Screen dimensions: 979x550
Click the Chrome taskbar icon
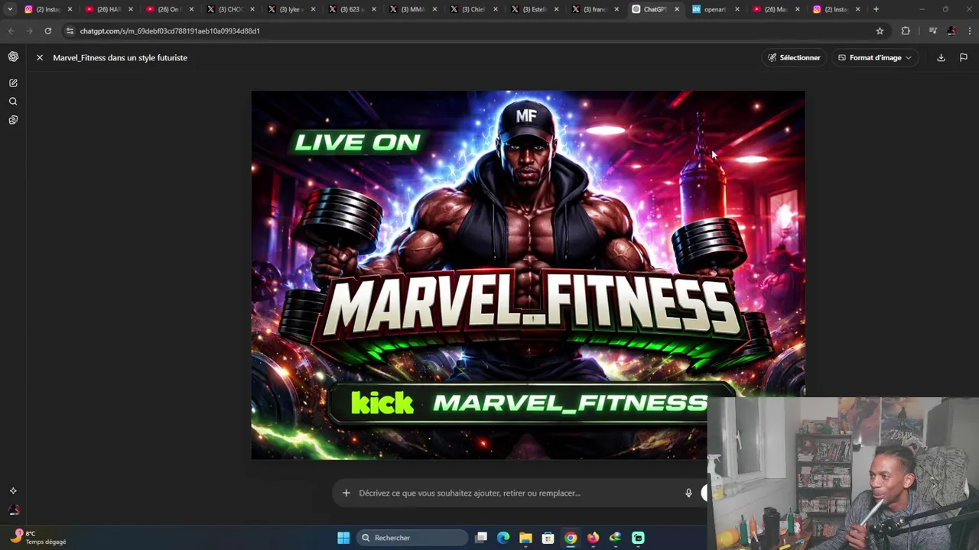tap(571, 538)
